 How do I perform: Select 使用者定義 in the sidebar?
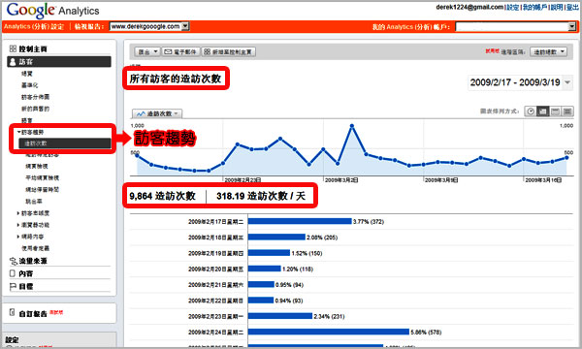(35, 248)
